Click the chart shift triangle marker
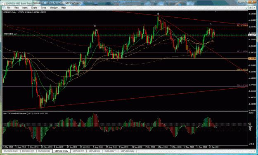This screenshot has height=155, width=258. (216, 11)
